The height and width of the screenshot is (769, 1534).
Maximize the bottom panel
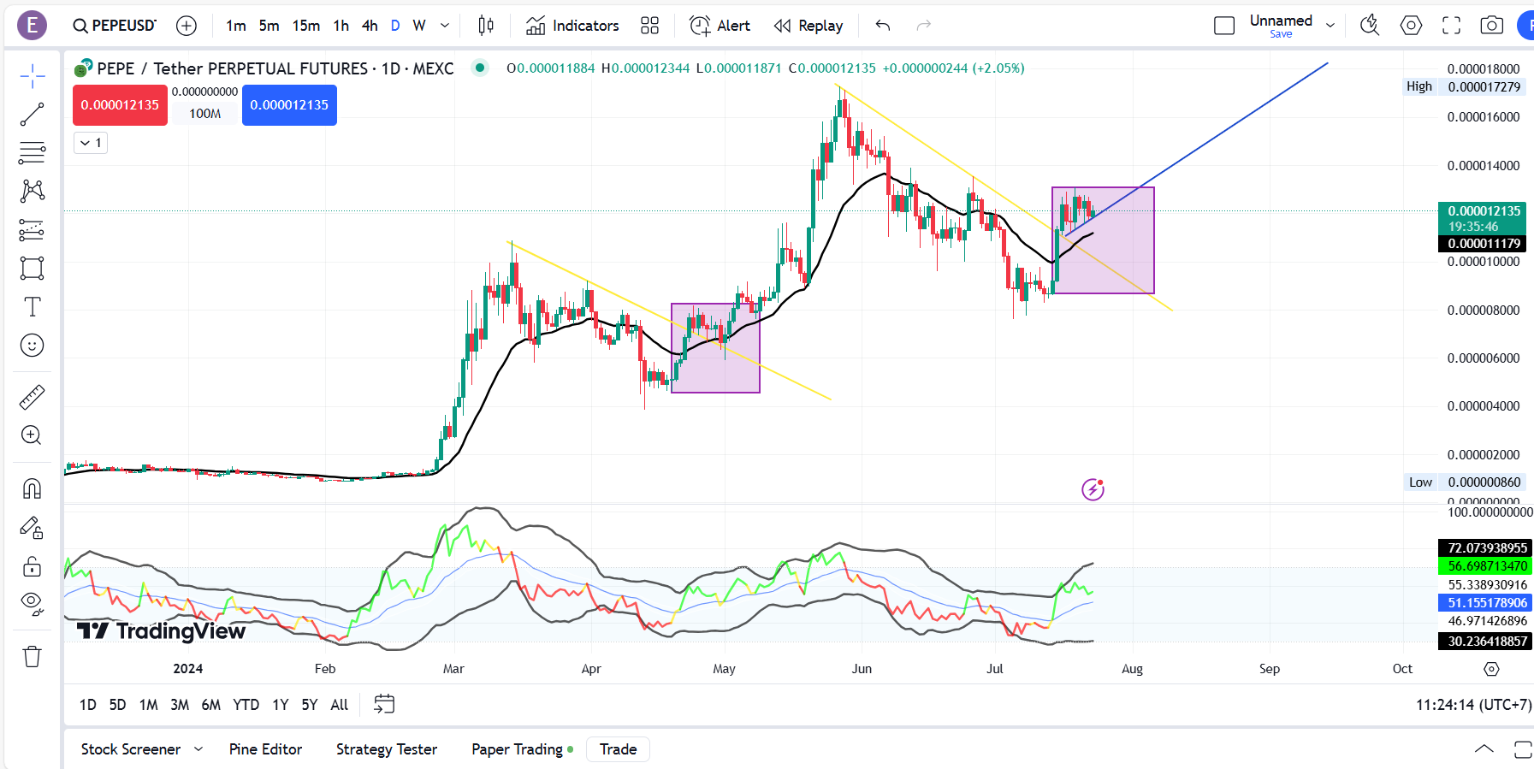(x=1523, y=750)
